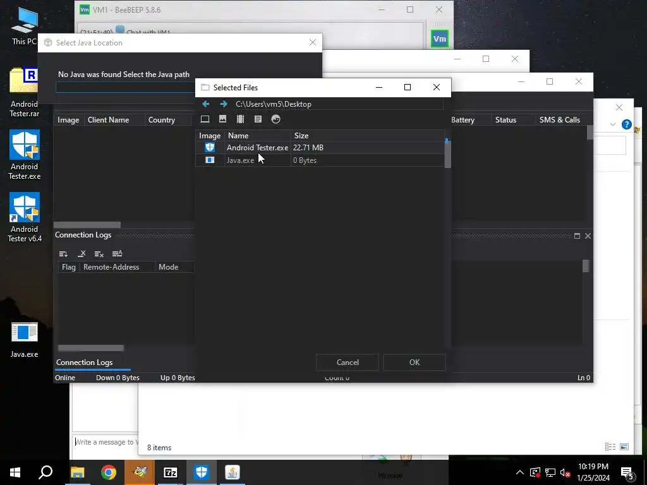Close the Connection Logs panel with X
Screen dimensions: 647x485
[588, 236]
